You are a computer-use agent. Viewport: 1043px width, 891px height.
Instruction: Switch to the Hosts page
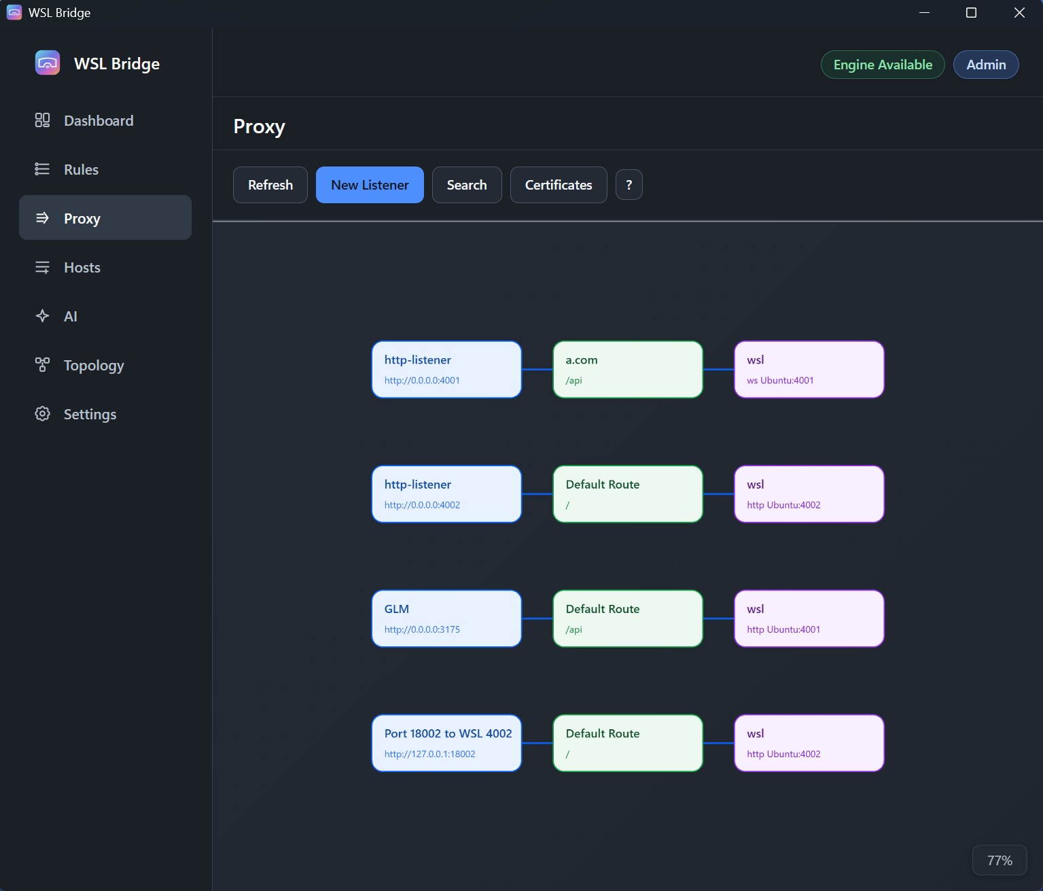tap(105, 267)
